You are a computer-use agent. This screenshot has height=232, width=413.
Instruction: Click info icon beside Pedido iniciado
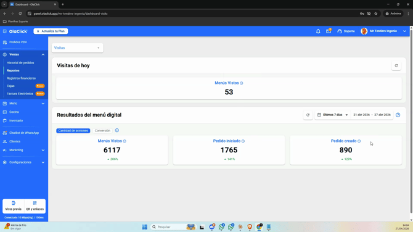[x=243, y=141]
